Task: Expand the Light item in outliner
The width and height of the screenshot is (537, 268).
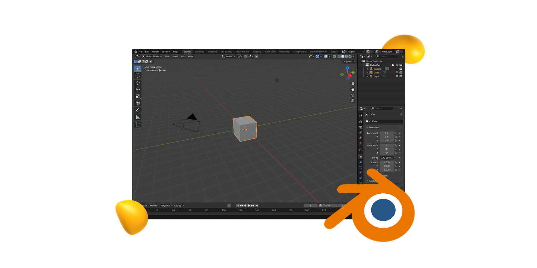Action: pyautogui.click(x=367, y=76)
